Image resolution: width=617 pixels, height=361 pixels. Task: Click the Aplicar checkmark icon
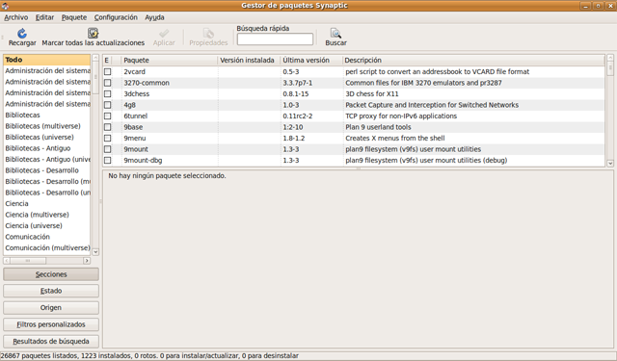tap(164, 33)
